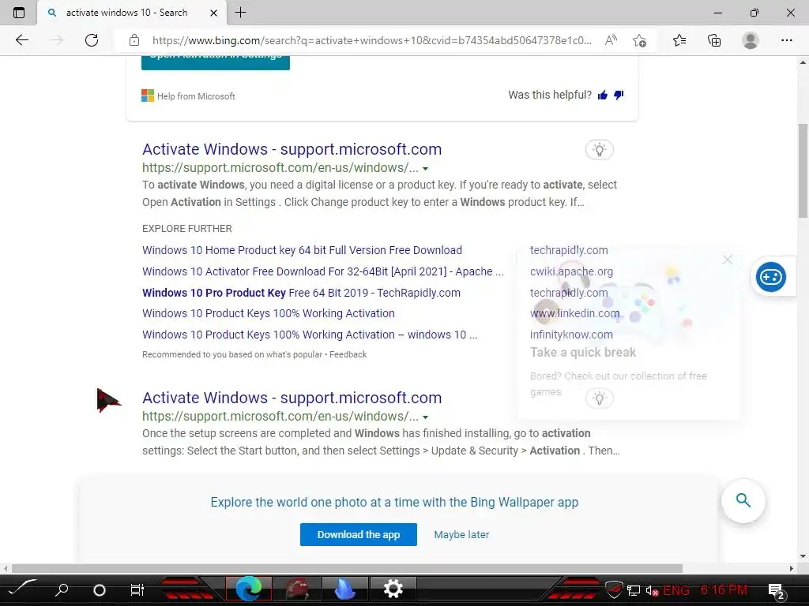Click the network icon in system tray

[634, 590]
